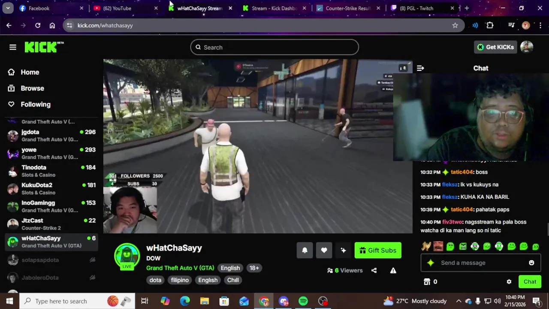Open Spotify from taskbar
Screen dimensions: 549x309
(303, 301)
